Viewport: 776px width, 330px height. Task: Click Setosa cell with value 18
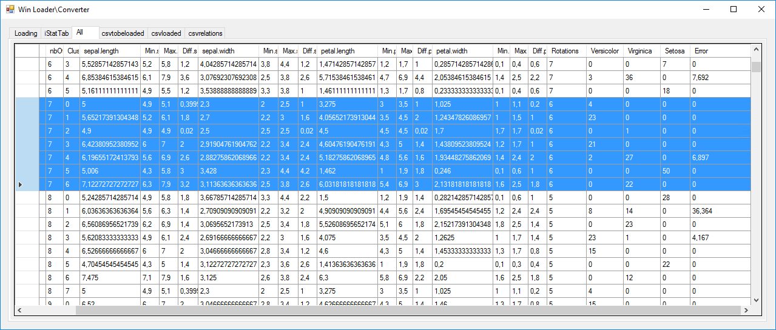[x=676, y=91]
